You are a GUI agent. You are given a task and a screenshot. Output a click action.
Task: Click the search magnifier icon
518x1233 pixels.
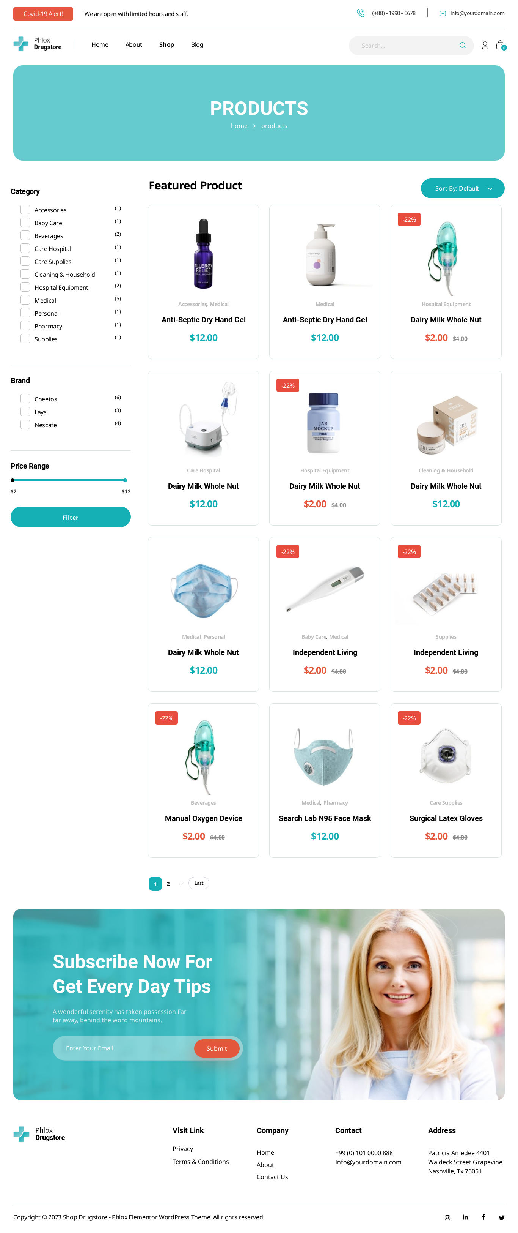(462, 46)
